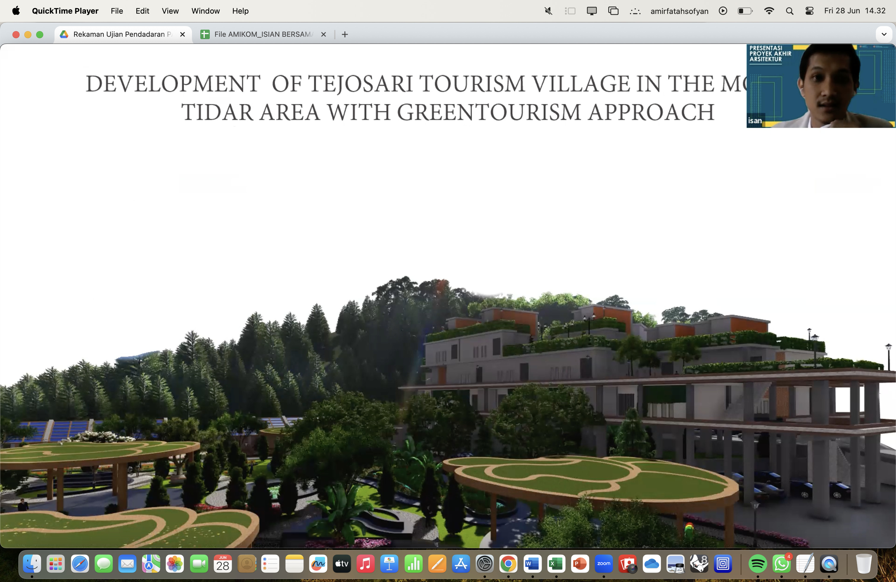This screenshot has width=896, height=582.
Task: Open Control Center toggles in menu bar
Action: pyautogui.click(x=809, y=11)
